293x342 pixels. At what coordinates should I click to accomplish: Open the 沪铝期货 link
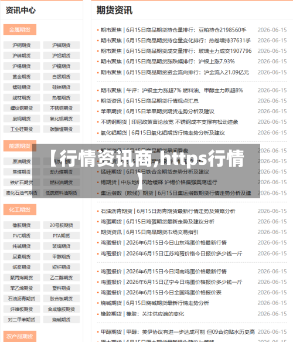point(62,45)
